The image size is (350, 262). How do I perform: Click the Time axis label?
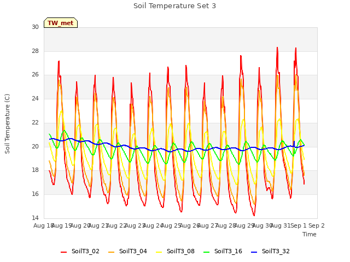309,234
